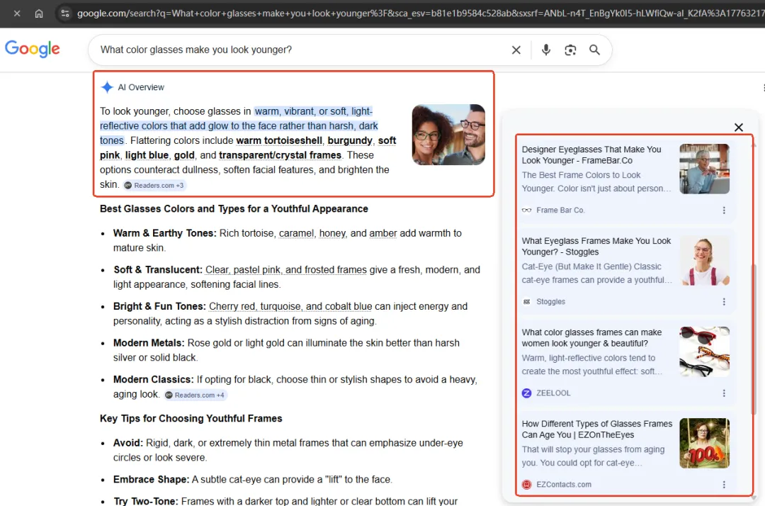
Task: Click the FrameBar.Co article thumbnail
Action: pyautogui.click(x=705, y=169)
